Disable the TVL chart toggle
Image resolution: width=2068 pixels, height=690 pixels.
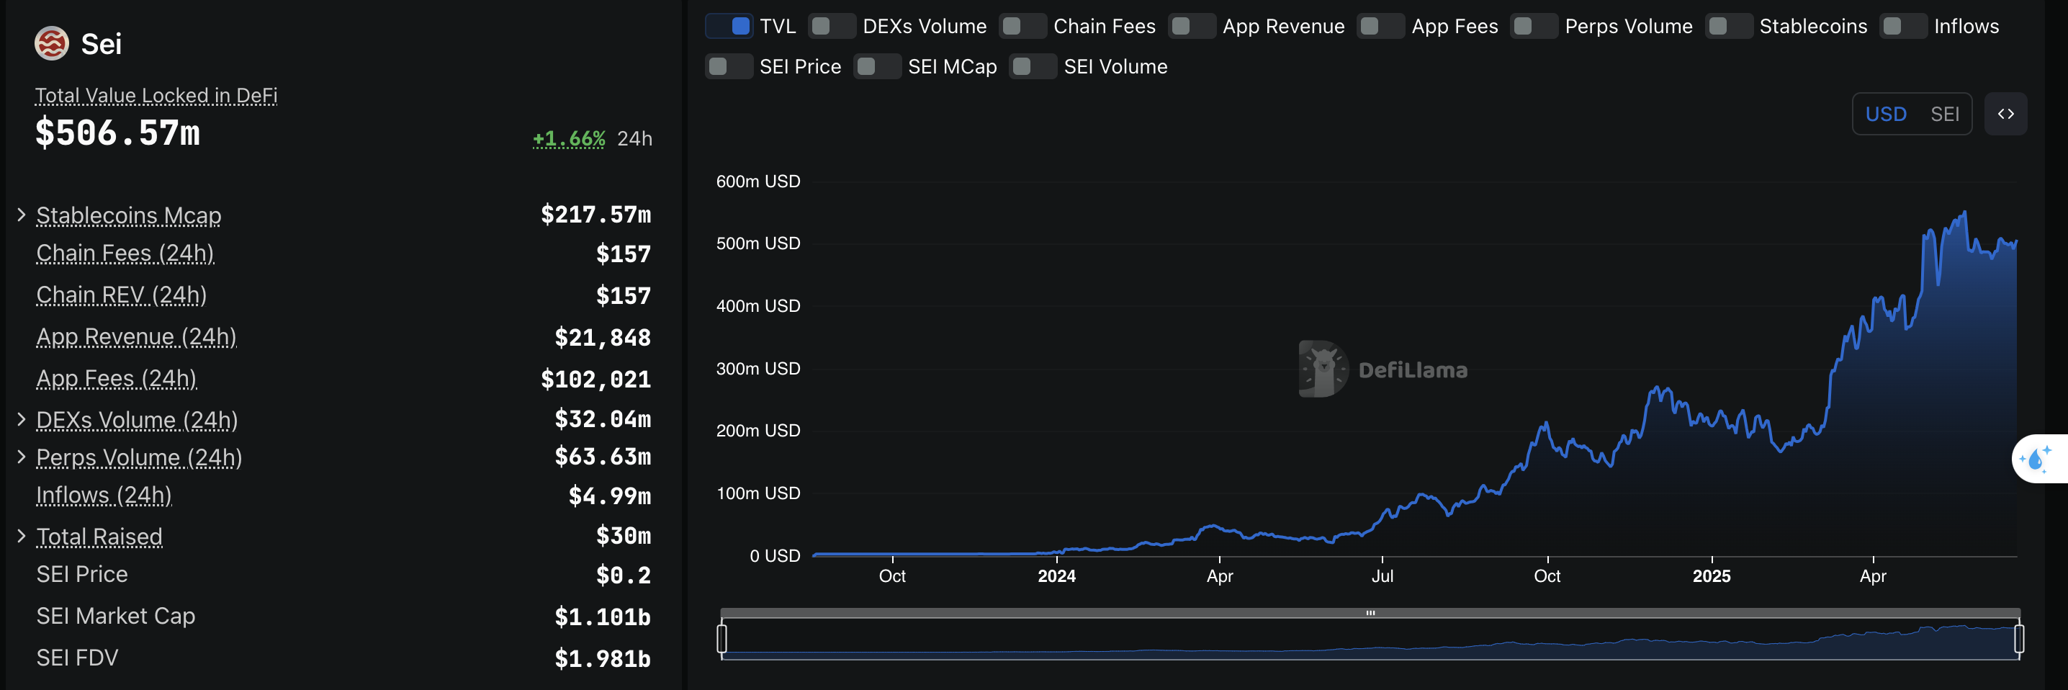[729, 27]
